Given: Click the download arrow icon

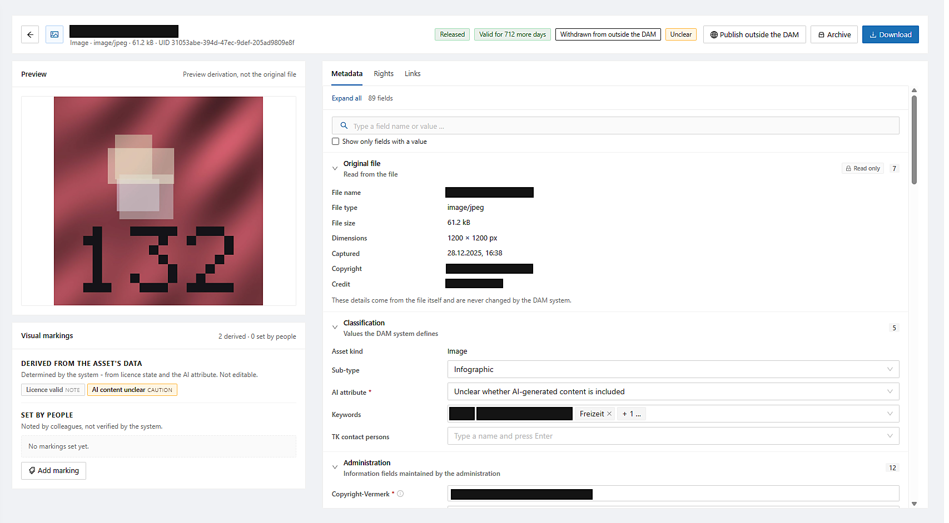Looking at the screenshot, I should pos(873,34).
